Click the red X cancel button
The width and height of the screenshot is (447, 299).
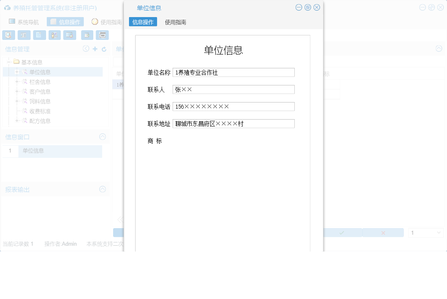383,232
